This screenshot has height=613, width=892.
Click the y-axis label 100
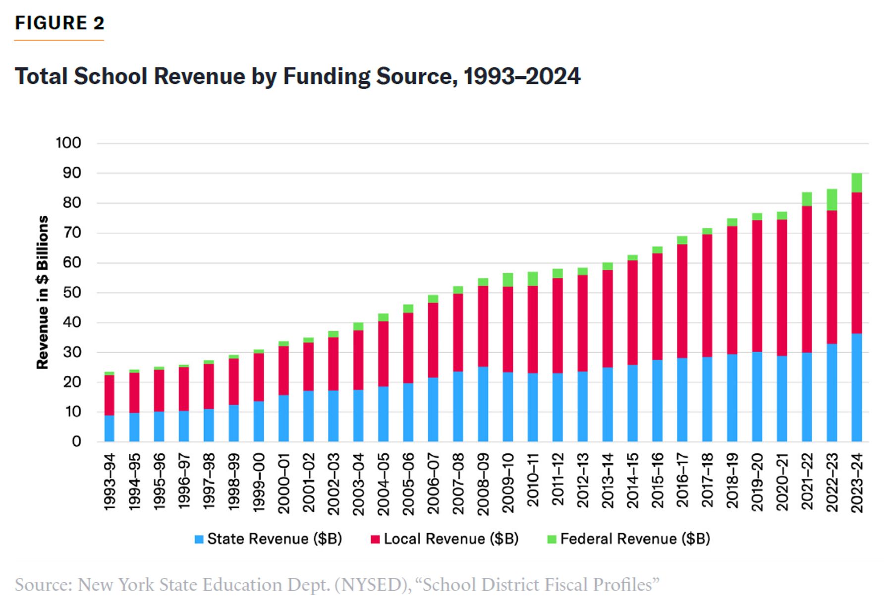[x=68, y=143]
